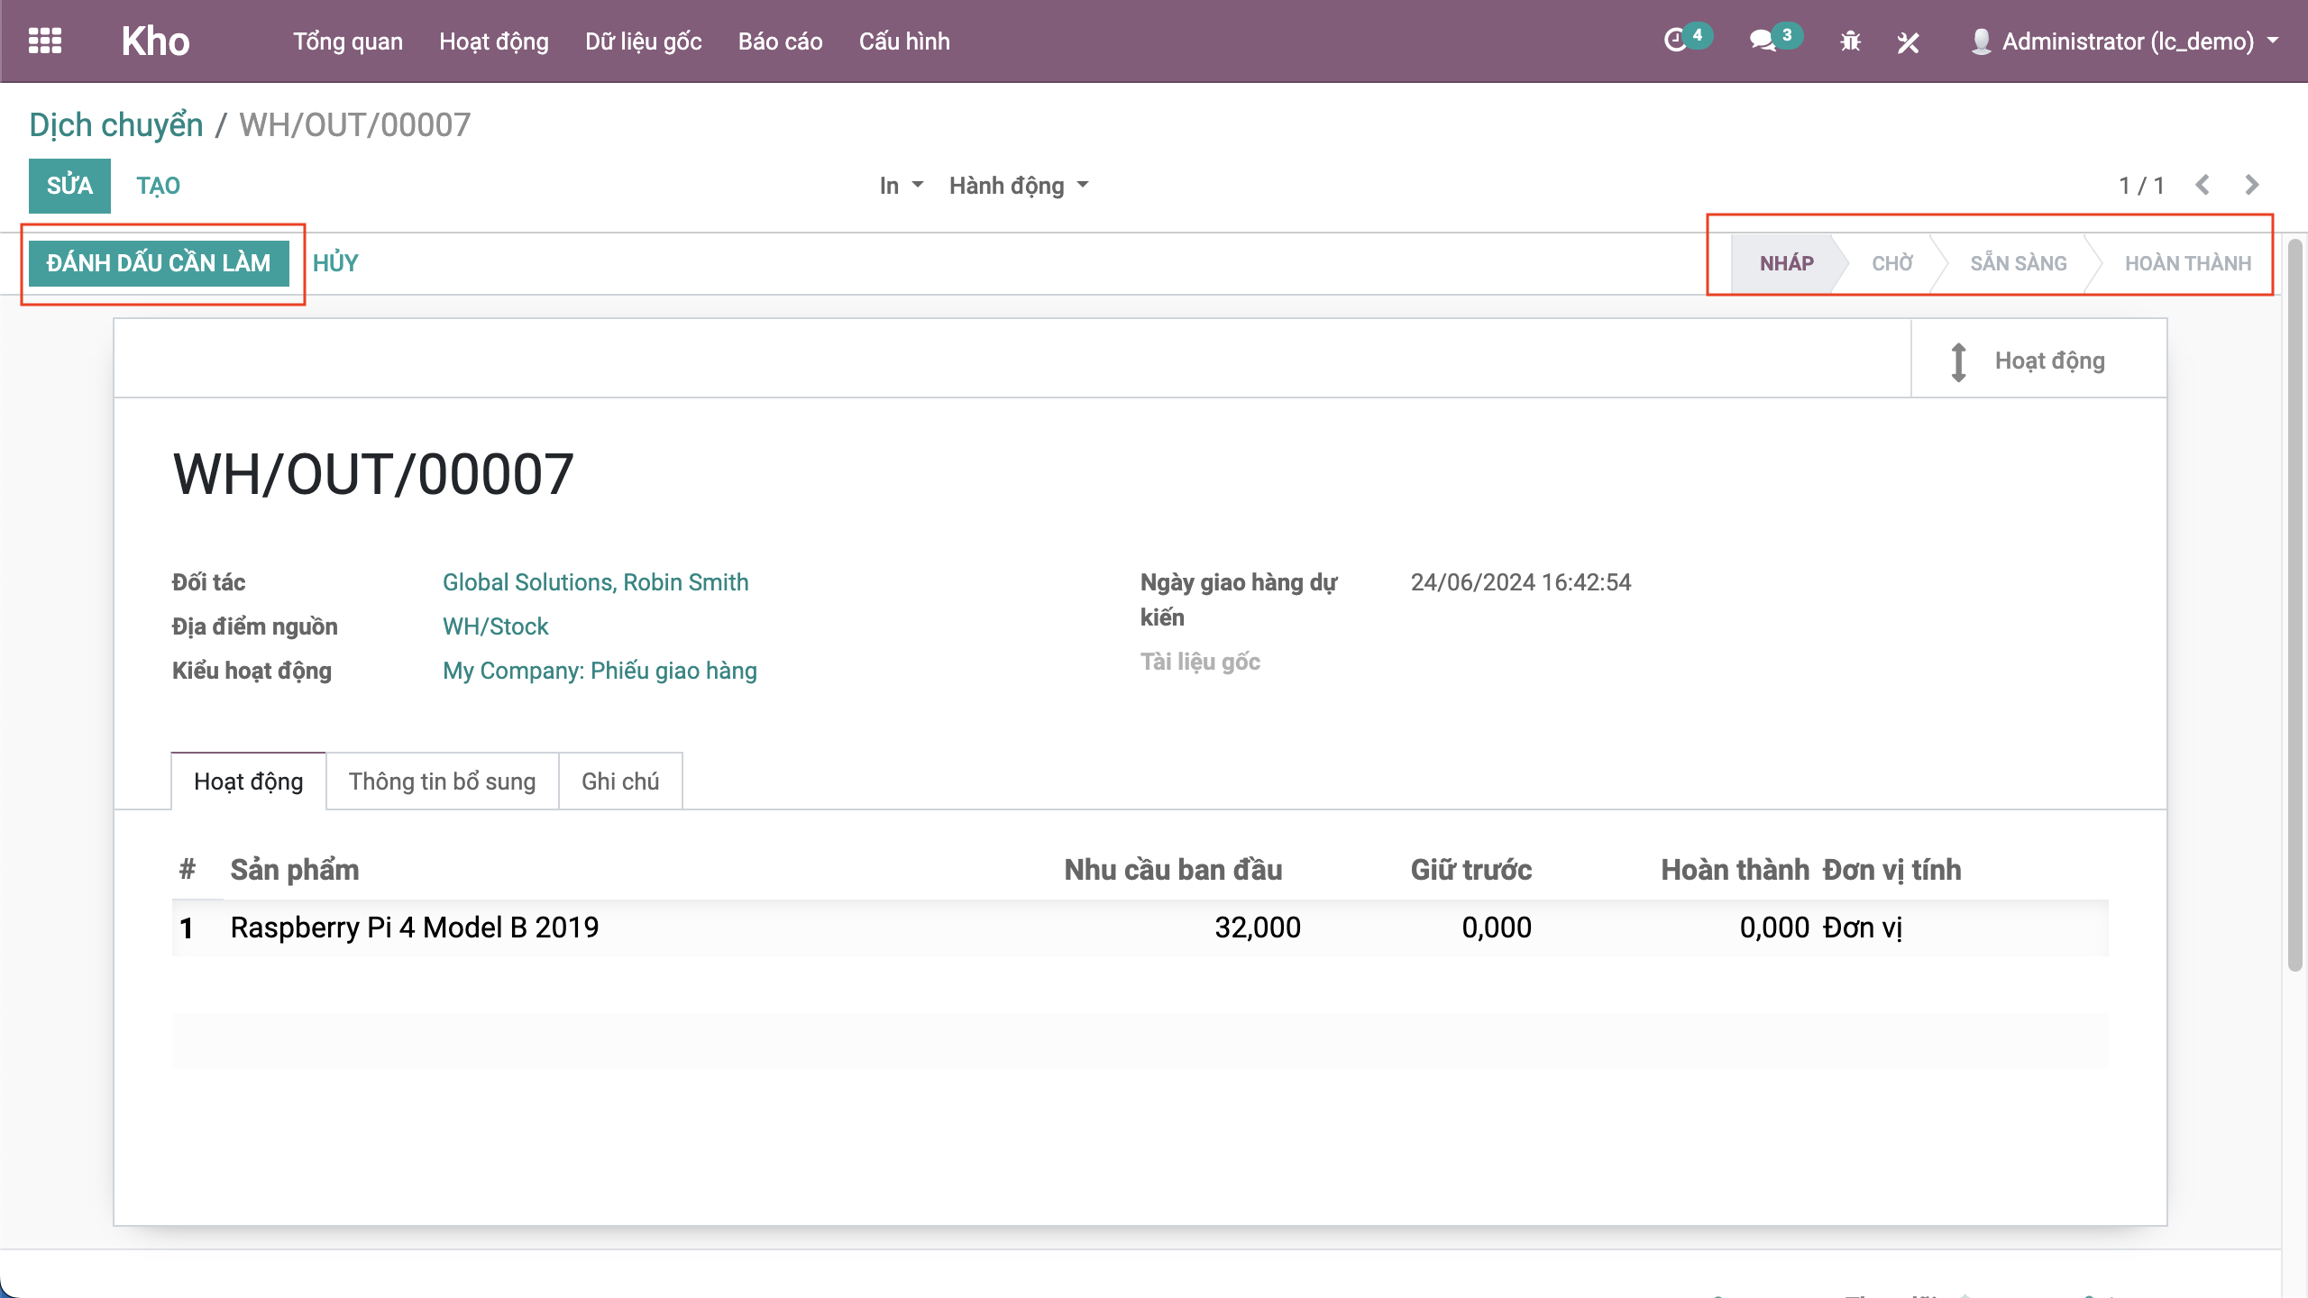Screen dimensions: 2308x1298
Task: Expand the In print dropdown
Action: 901,186
